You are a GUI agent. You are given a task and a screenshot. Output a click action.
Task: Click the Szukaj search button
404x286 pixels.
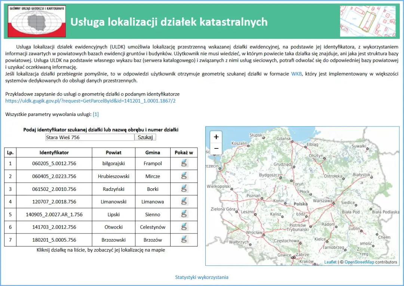click(145, 137)
